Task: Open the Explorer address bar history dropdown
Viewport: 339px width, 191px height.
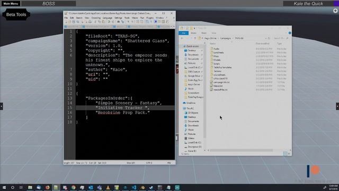Action: click(x=266, y=38)
